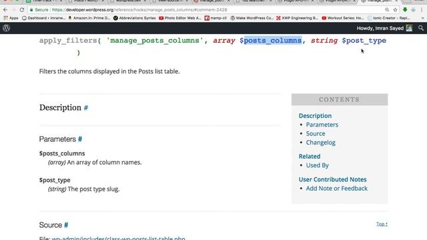The height and width of the screenshot is (240, 427).
Task: Jump to Changelog in Contents
Action: pyautogui.click(x=321, y=143)
